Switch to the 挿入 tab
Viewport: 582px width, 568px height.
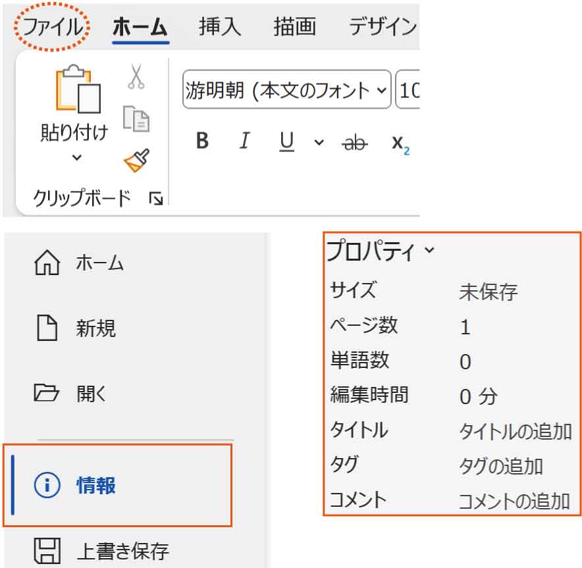220,28
